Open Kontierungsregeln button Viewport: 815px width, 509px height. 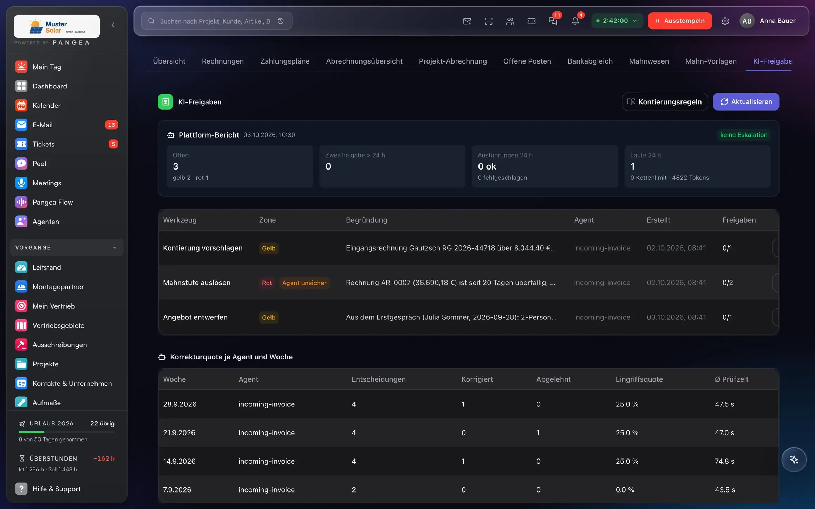(665, 102)
